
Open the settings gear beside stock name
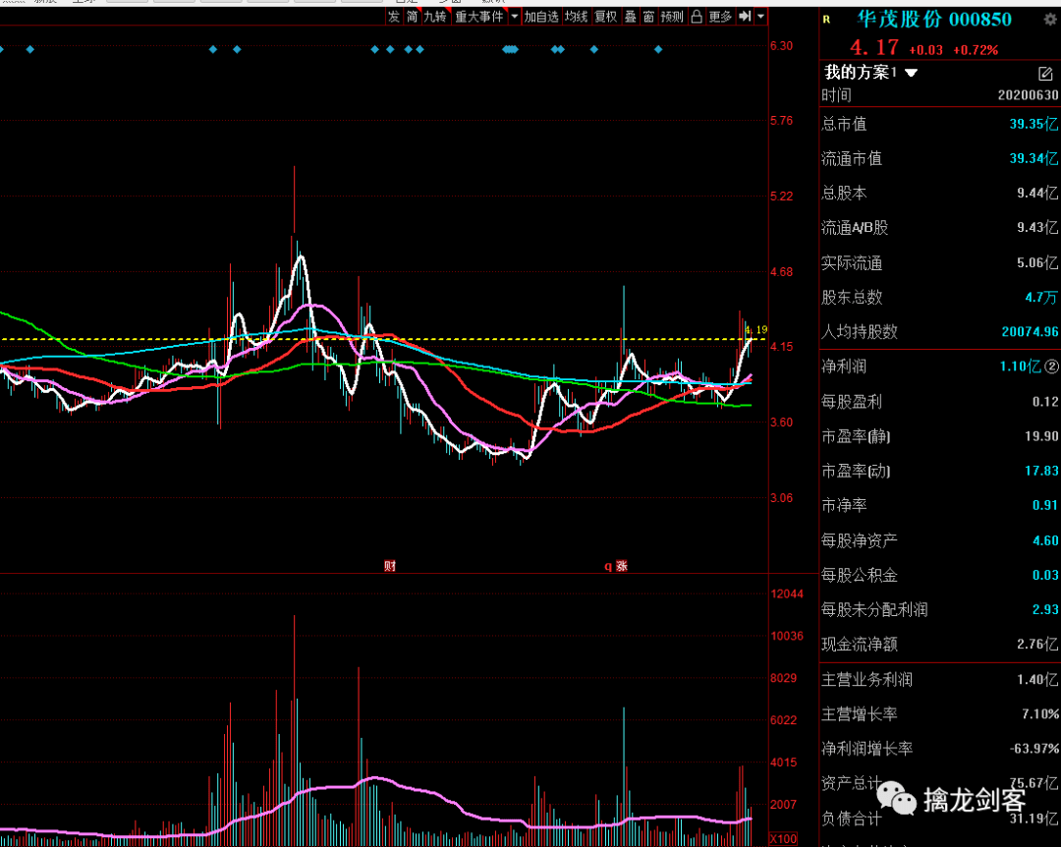click(x=1049, y=19)
